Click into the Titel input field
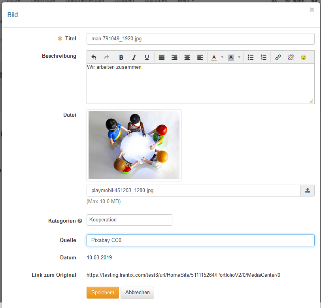 click(x=200, y=39)
